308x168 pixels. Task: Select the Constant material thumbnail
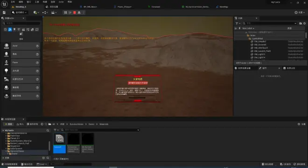pyautogui.click(x=60, y=143)
